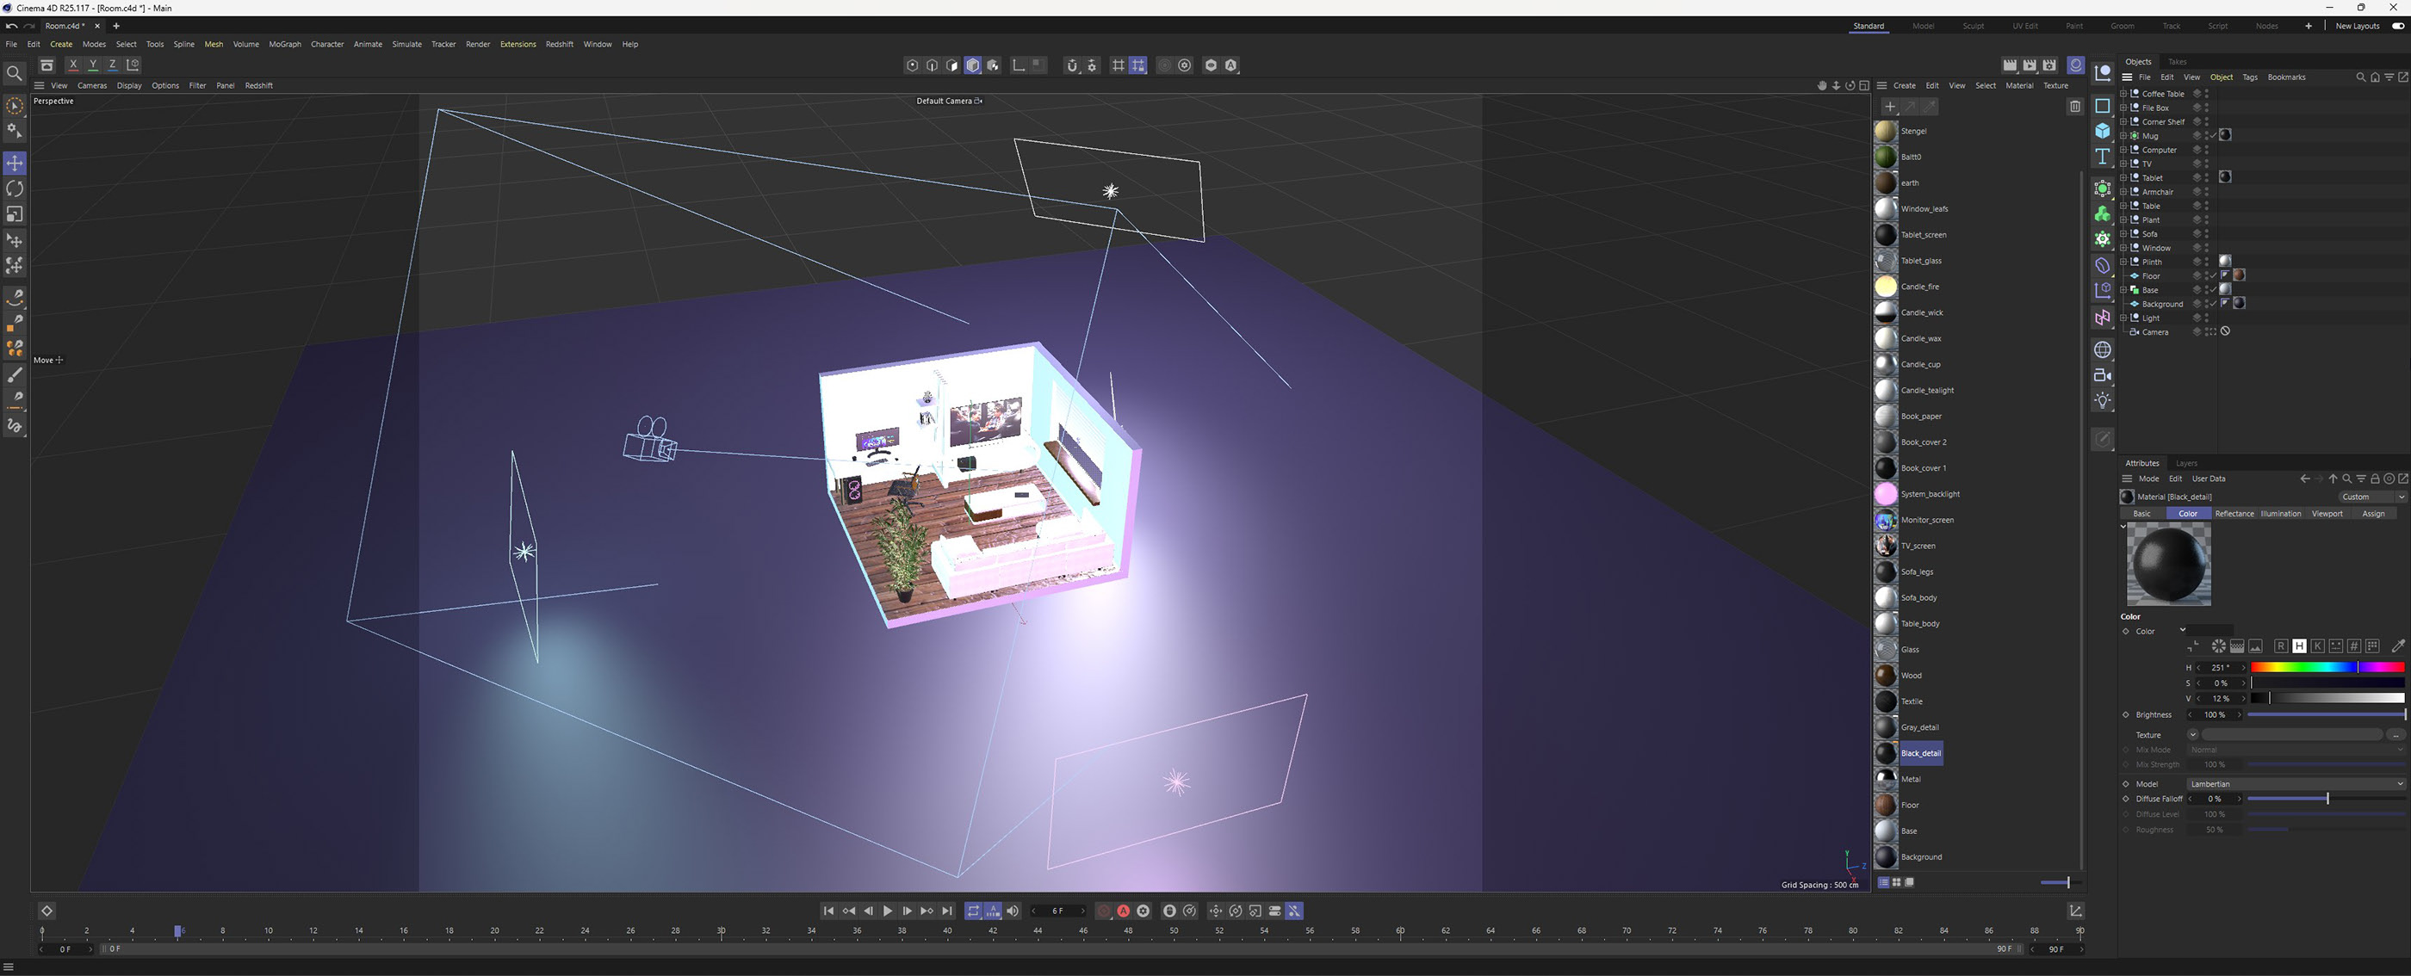Toggle the timeline loop playback button

point(973,911)
